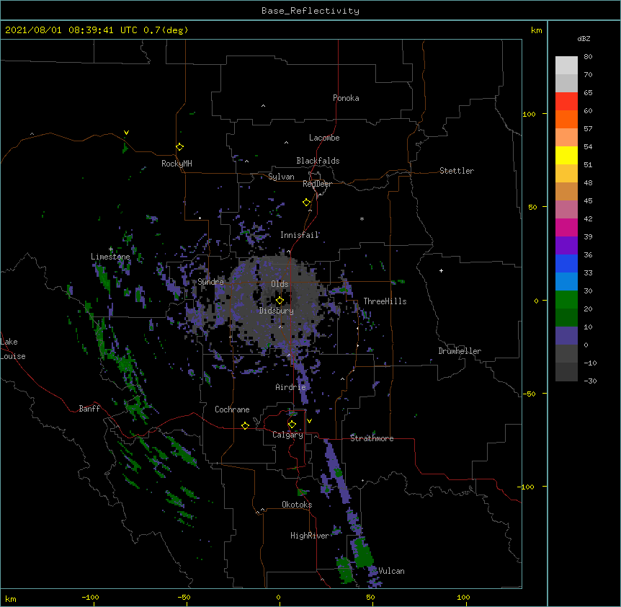The image size is (621, 607).
Task: Click the km label on bottom axis
Action: coord(11,598)
